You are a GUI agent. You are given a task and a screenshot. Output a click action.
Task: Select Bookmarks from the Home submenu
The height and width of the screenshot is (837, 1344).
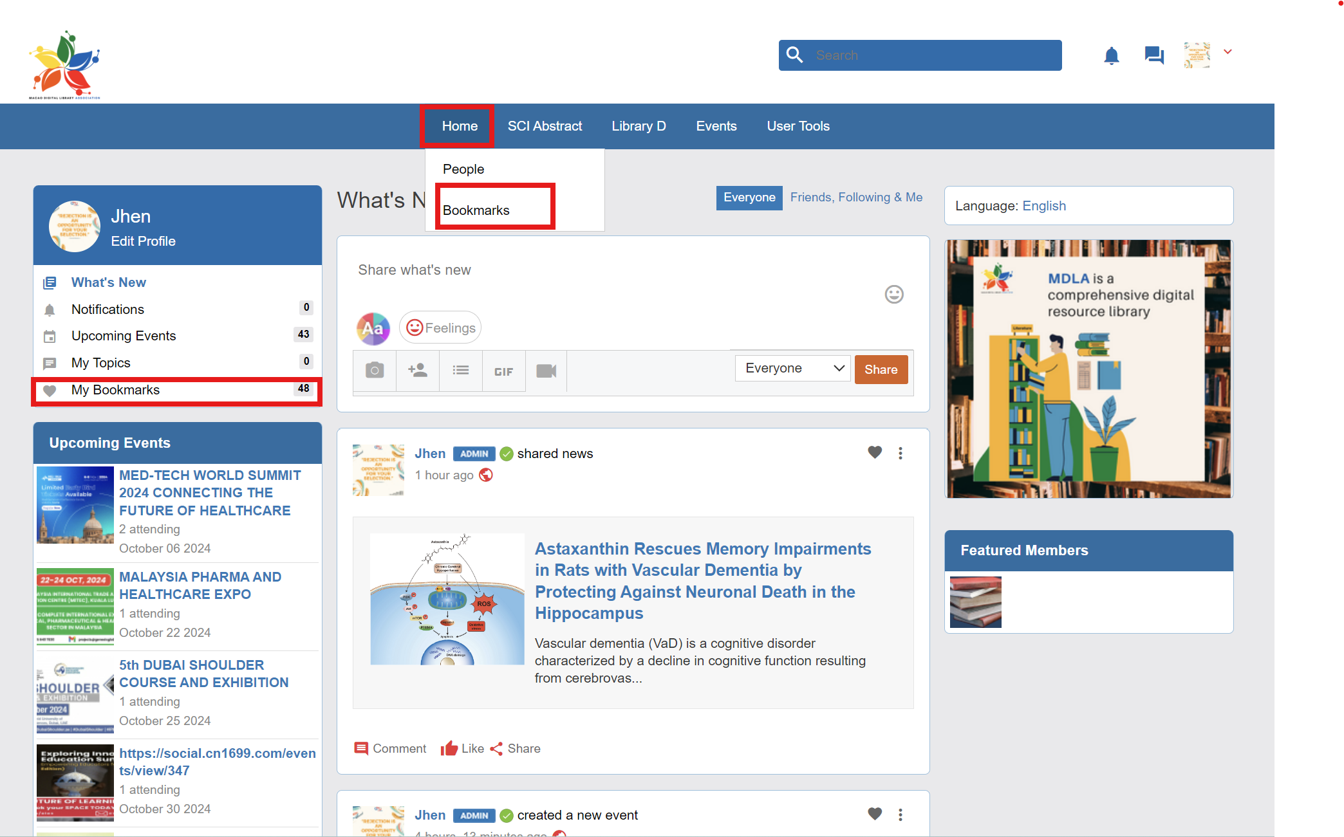click(x=476, y=210)
